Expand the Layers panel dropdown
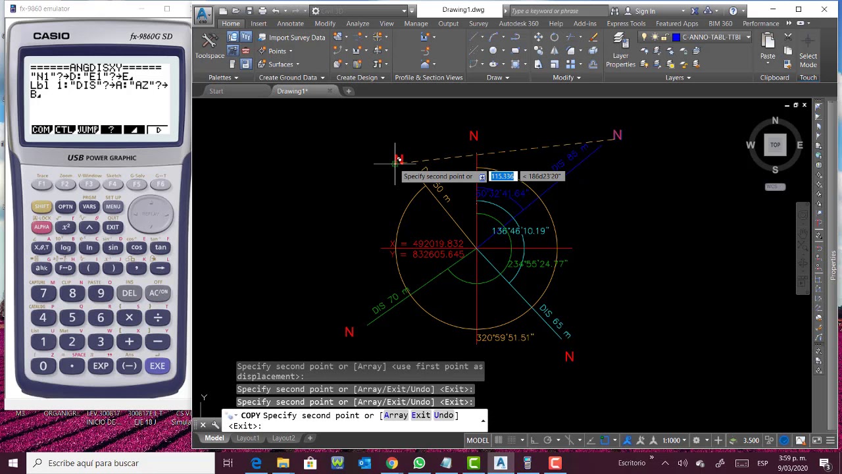 pos(678,78)
